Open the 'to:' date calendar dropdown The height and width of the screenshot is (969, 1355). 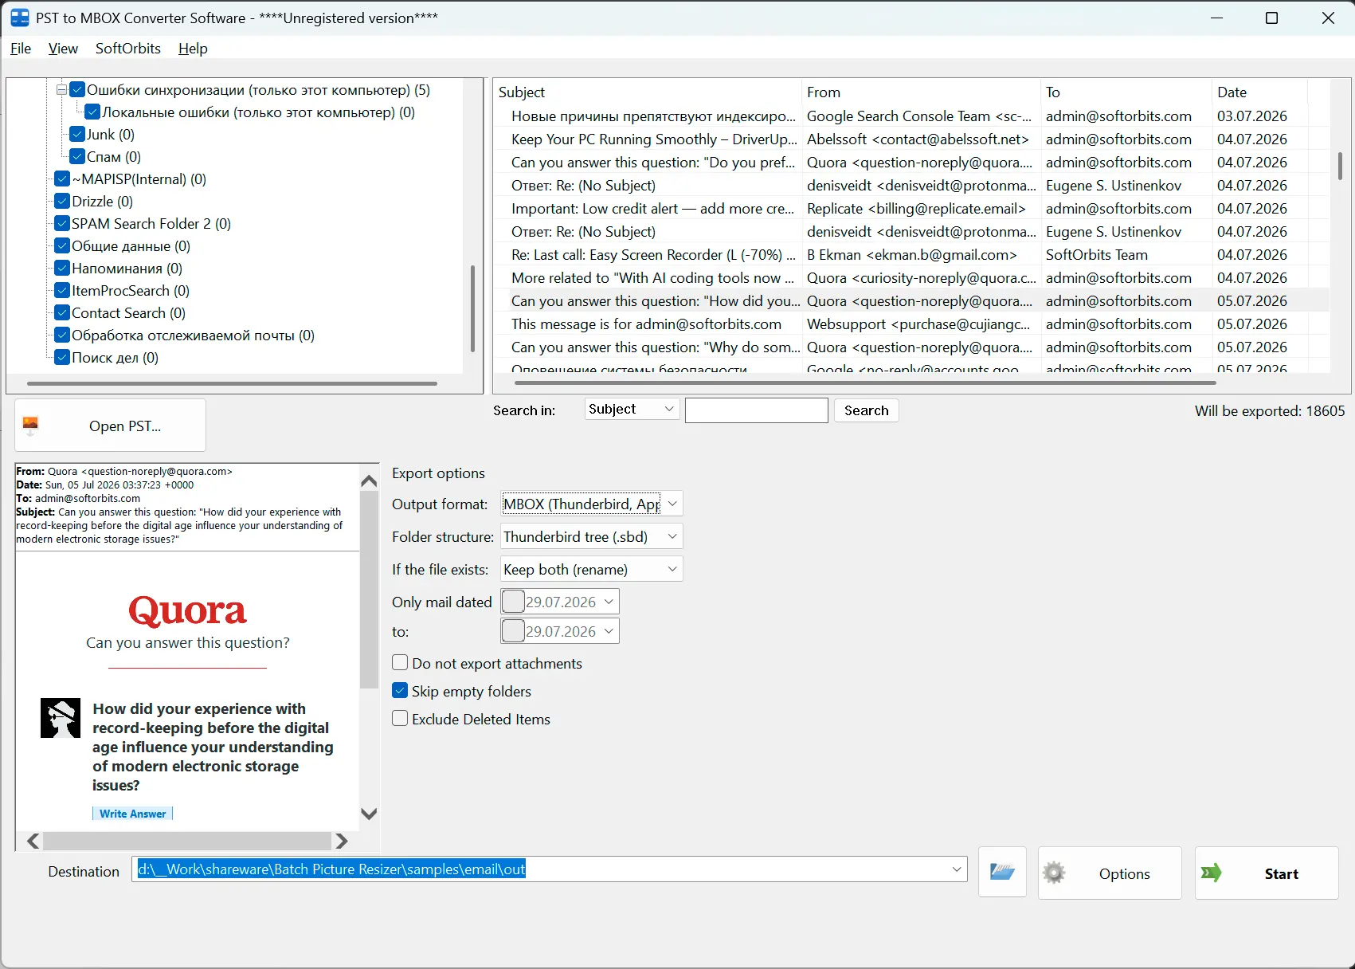(609, 631)
